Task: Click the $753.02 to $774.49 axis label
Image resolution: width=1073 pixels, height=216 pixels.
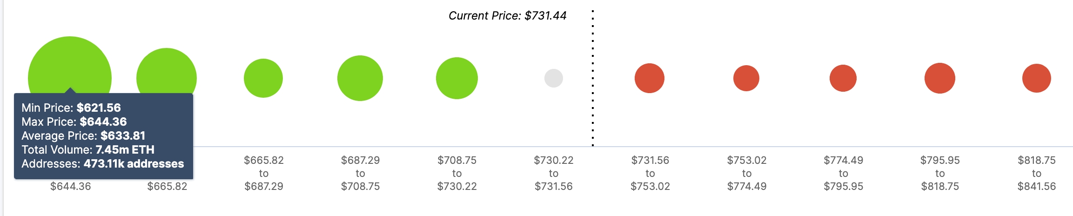Action: (747, 173)
